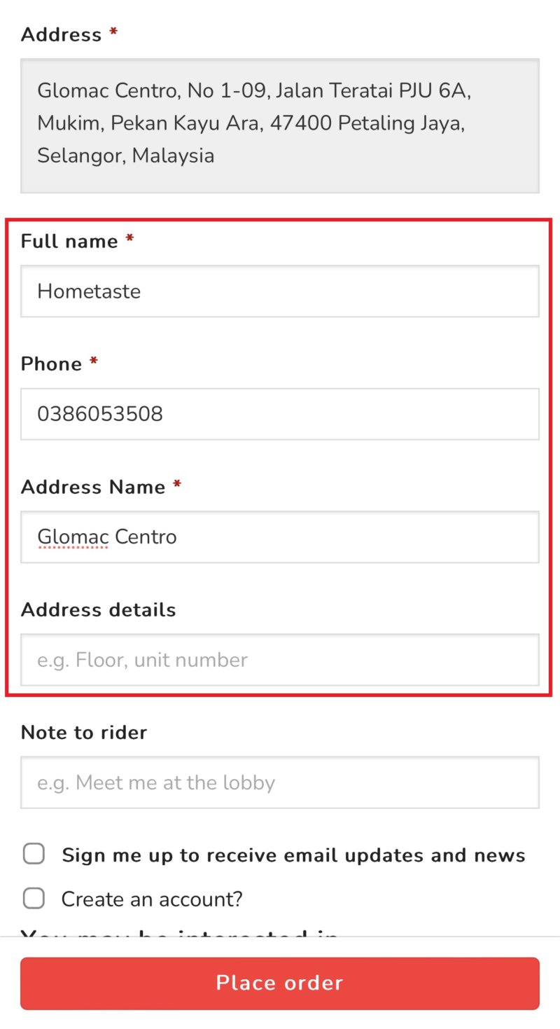560x1029 pixels.
Task: Click the "Create an account?" label text
Action: click(x=151, y=898)
